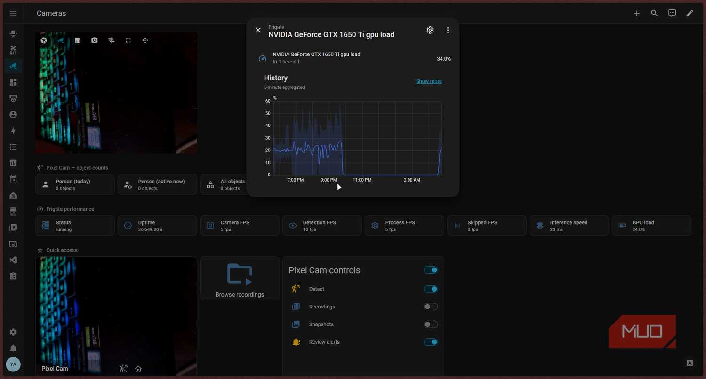
Task: Open the to-do list sidebar icon
Action: [13, 147]
